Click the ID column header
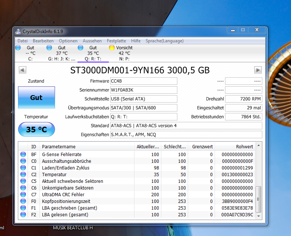This screenshot has height=236, width=291. tap(34, 146)
